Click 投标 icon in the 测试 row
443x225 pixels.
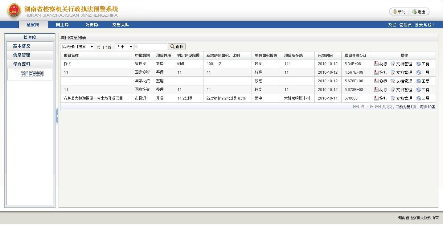pyautogui.click(x=376, y=64)
